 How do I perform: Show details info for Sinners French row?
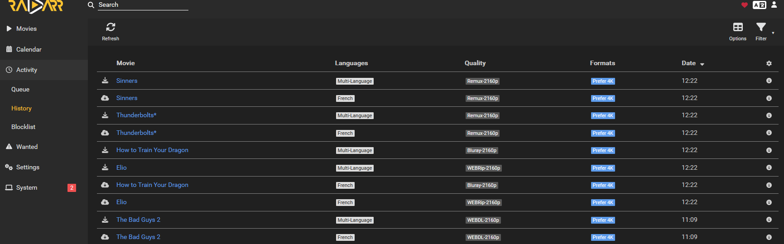pyautogui.click(x=769, y=98)
